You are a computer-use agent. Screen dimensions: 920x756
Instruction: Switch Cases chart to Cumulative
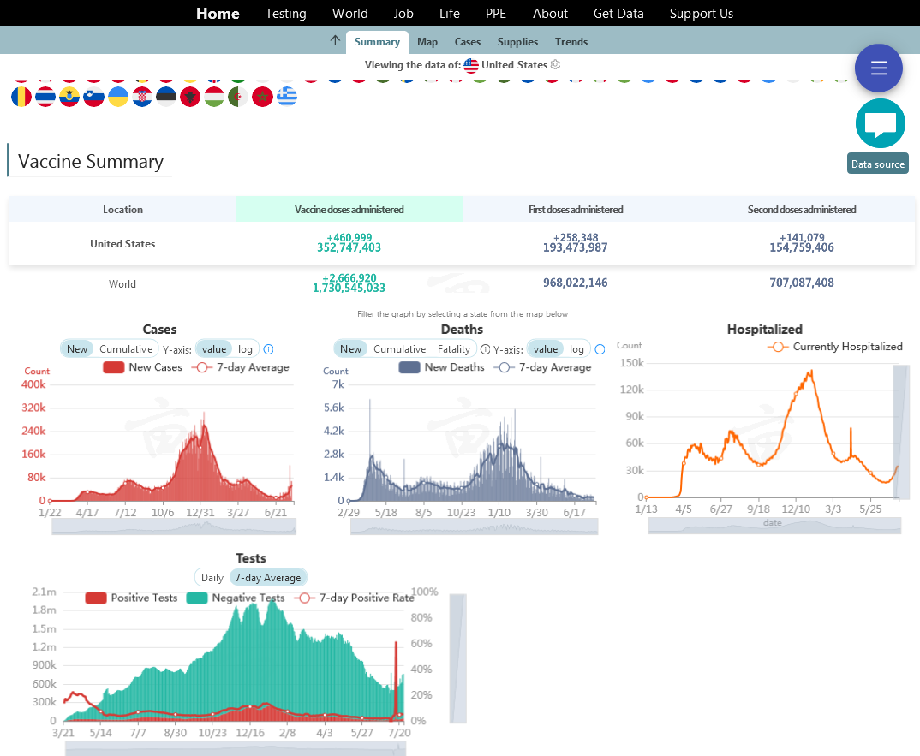[125, 348]
